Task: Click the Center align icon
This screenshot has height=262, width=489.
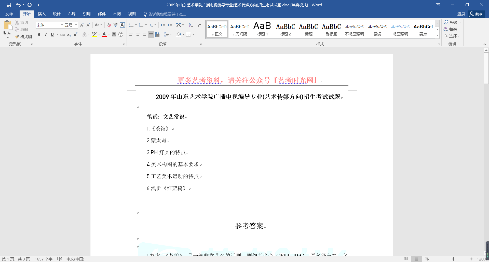Action: (x=138, y=34)
